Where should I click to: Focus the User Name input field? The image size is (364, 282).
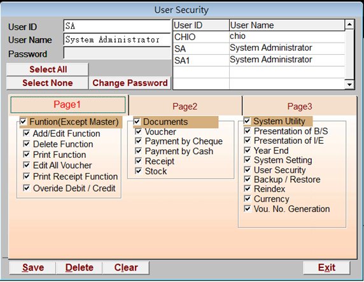point(117,39)
